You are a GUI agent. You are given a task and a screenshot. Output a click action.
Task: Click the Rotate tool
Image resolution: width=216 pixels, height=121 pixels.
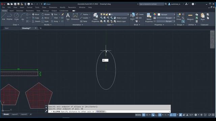coord(46,14)
